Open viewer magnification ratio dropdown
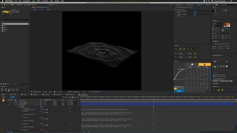This screenshot has height=133, width=237. pos(39,92)
